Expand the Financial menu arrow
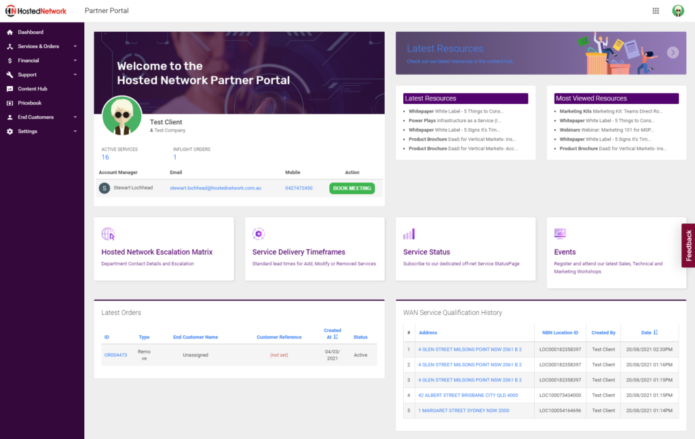Image resolution: width=695 pixels, height=439 pixels. pyautogui.click(x=75, y=60)
